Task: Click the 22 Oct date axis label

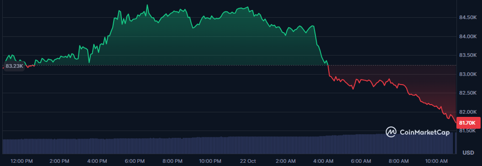Action: click(248, 161)
